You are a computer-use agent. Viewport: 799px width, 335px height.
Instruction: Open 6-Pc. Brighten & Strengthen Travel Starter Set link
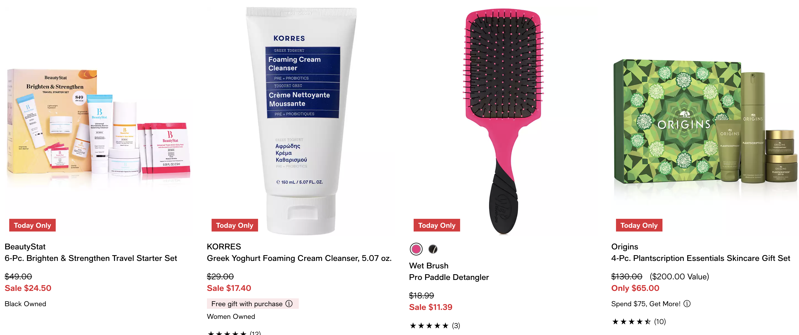91,258
